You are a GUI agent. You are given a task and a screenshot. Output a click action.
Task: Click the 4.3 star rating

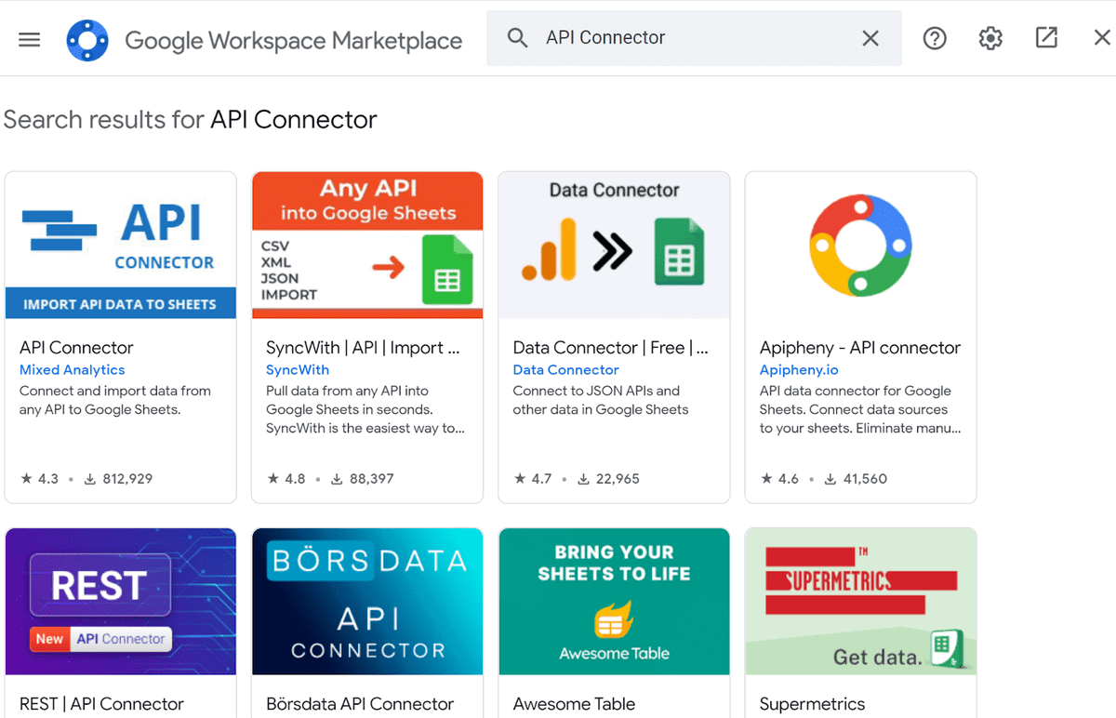(39, 479)
